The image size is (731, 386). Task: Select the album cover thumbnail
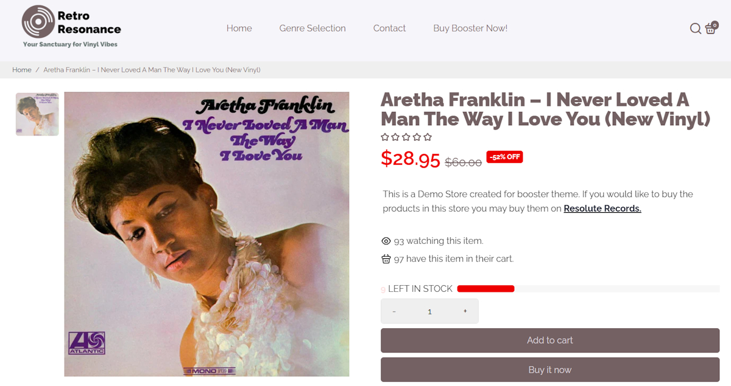tap(37, 114)
